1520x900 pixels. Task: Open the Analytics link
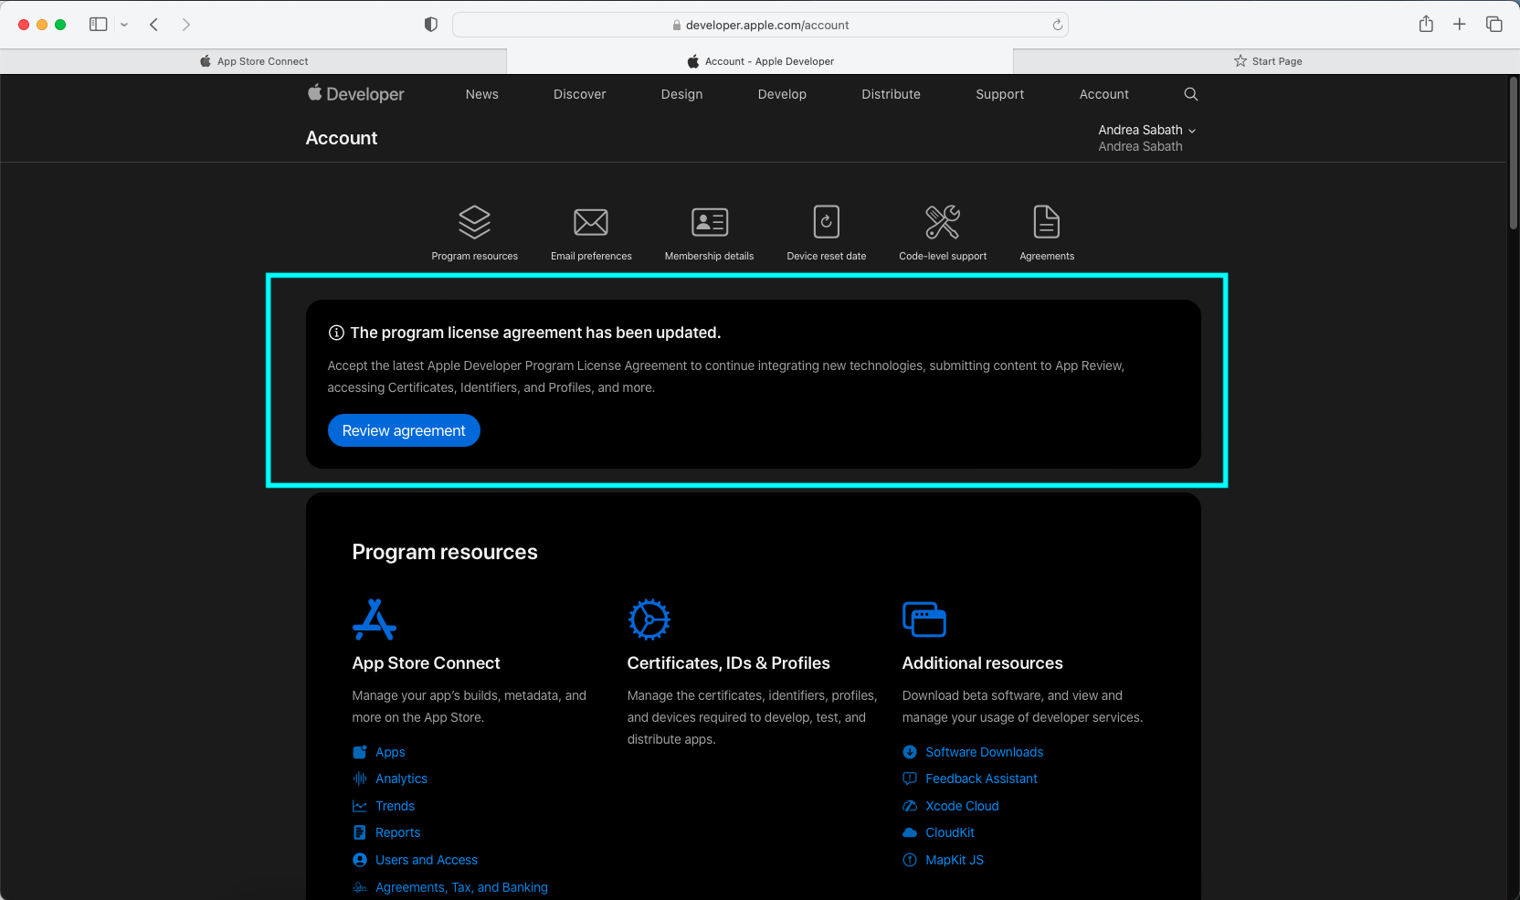pyautogui.click(x=401, y=778)
